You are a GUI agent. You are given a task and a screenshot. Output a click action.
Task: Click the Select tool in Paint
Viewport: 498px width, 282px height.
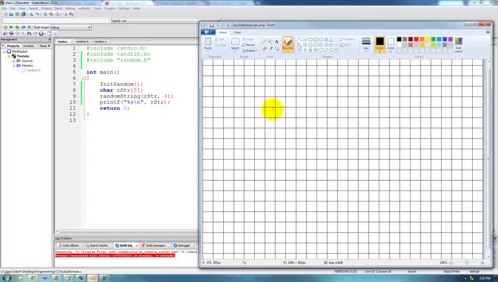[x=235, y=44]
